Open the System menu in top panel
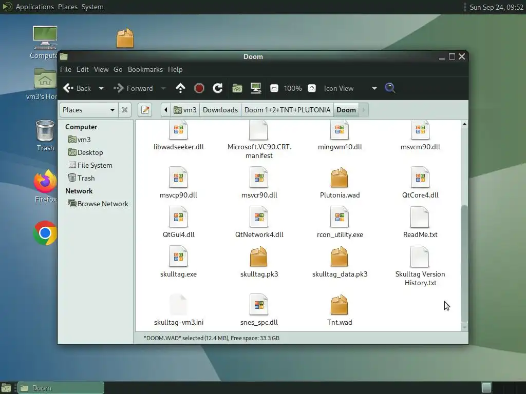Image resolution: width=526 pixels, height=394 pixels. [x=92, y=7]
